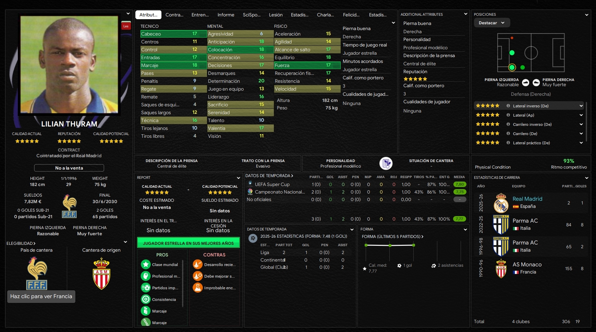Open the Destacar dropdown

point(492,23)
